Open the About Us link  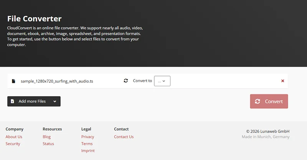[x=14, y=137]
